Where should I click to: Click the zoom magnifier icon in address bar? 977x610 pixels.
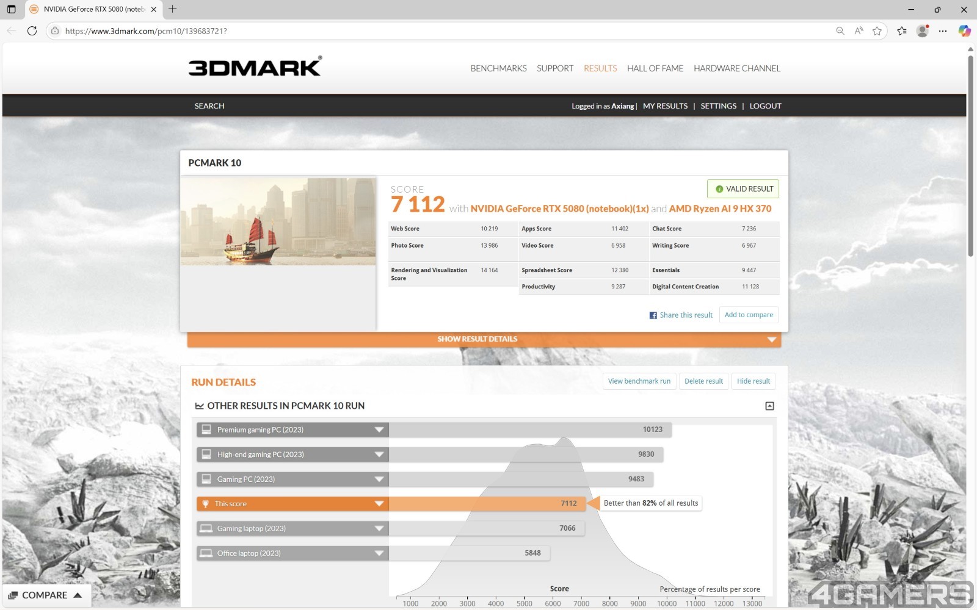click(840, 31)
